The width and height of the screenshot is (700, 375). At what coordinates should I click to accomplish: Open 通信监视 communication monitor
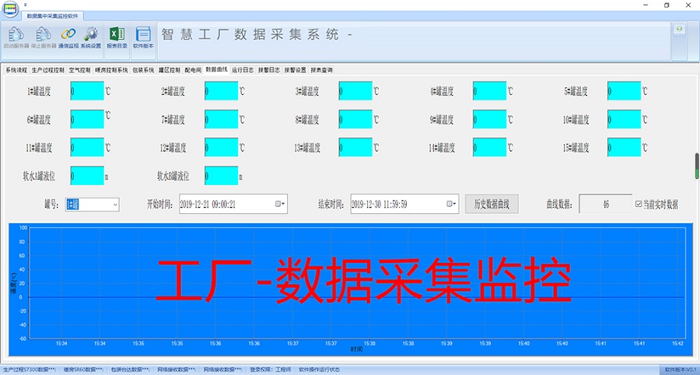[68, 37]
